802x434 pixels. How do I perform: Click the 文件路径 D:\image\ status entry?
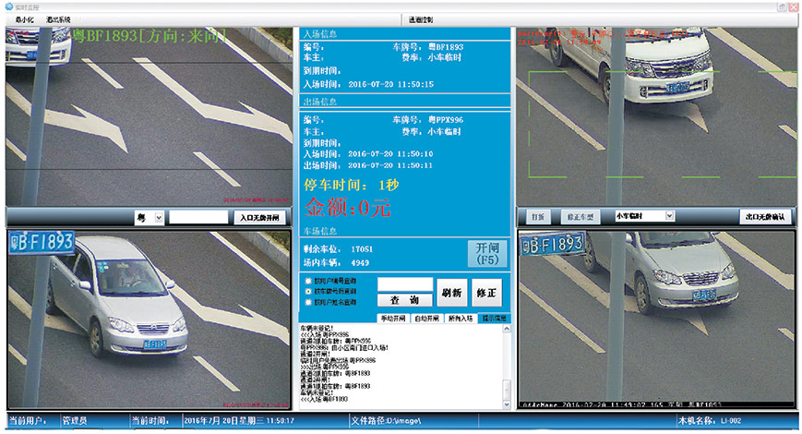pos(386,421)
